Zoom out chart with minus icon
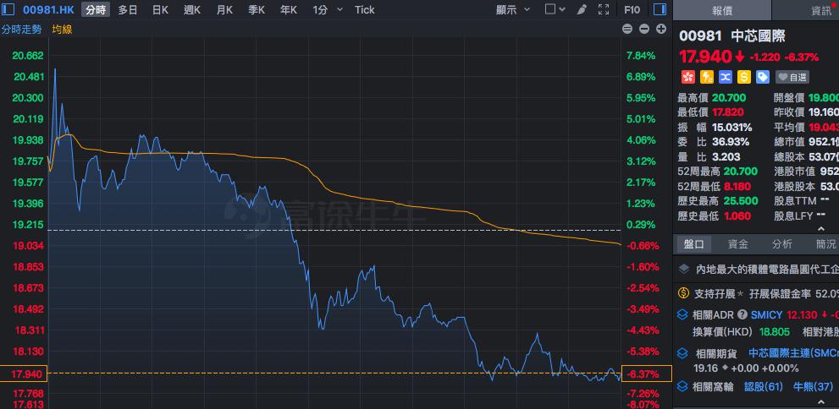839x409 pixels. 644,29
